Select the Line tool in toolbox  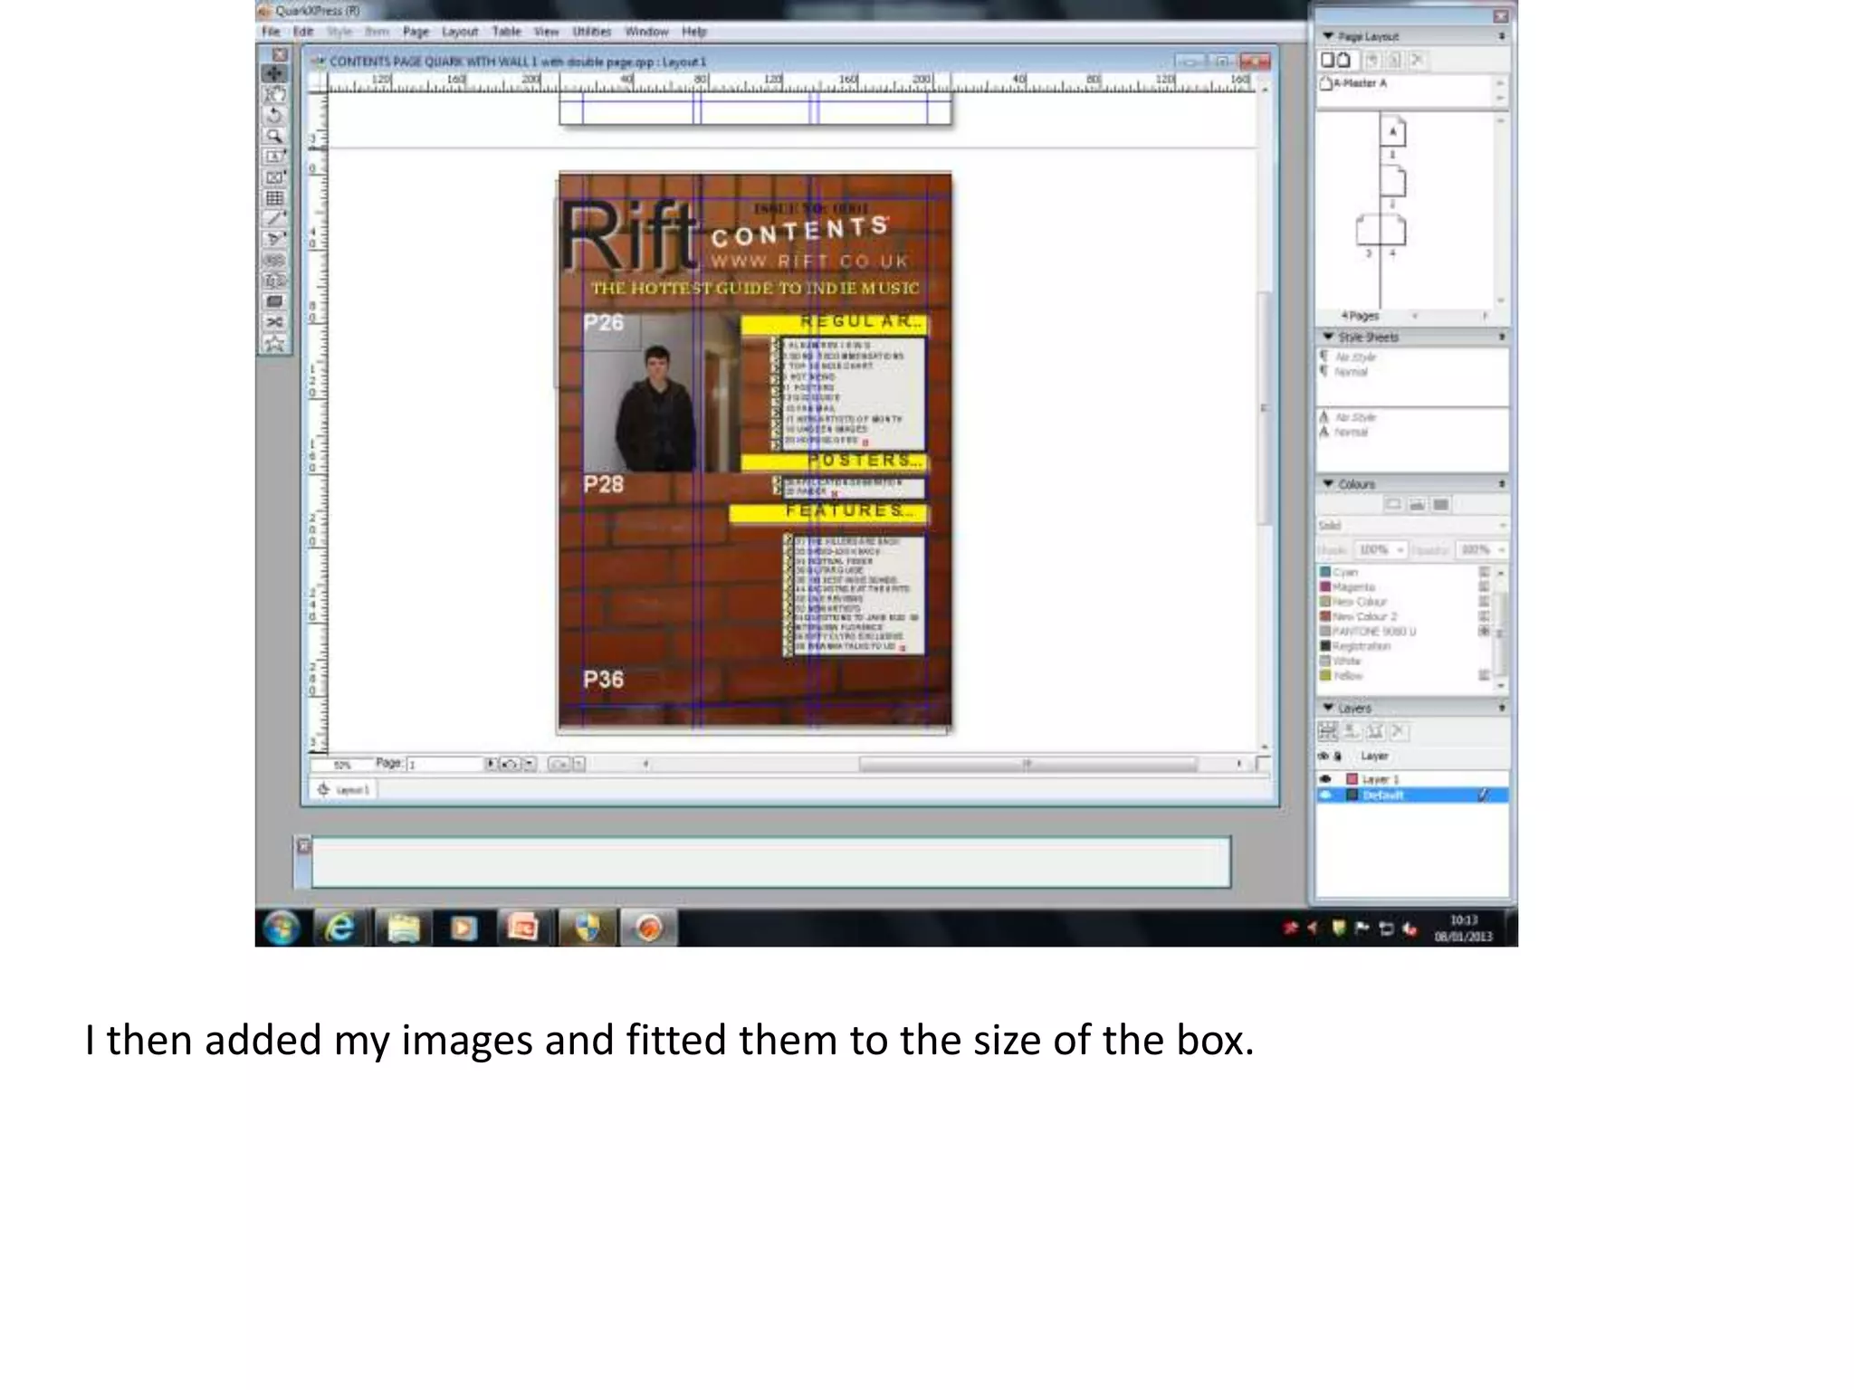(274, 218)
